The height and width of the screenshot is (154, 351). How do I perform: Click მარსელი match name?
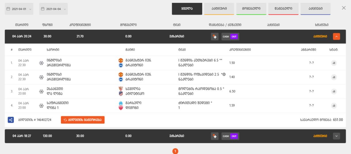click(x=133, y=103)
